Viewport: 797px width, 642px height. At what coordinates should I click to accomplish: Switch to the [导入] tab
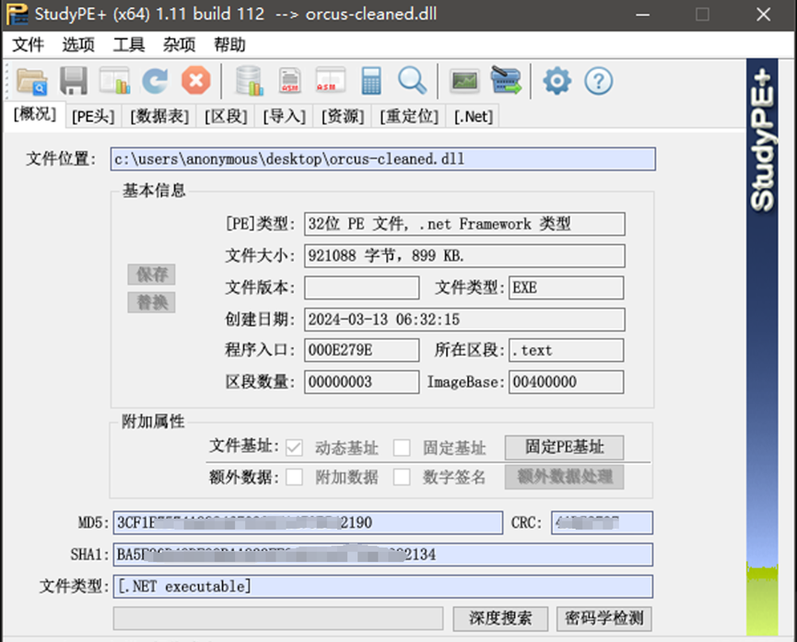pos(284,116)
